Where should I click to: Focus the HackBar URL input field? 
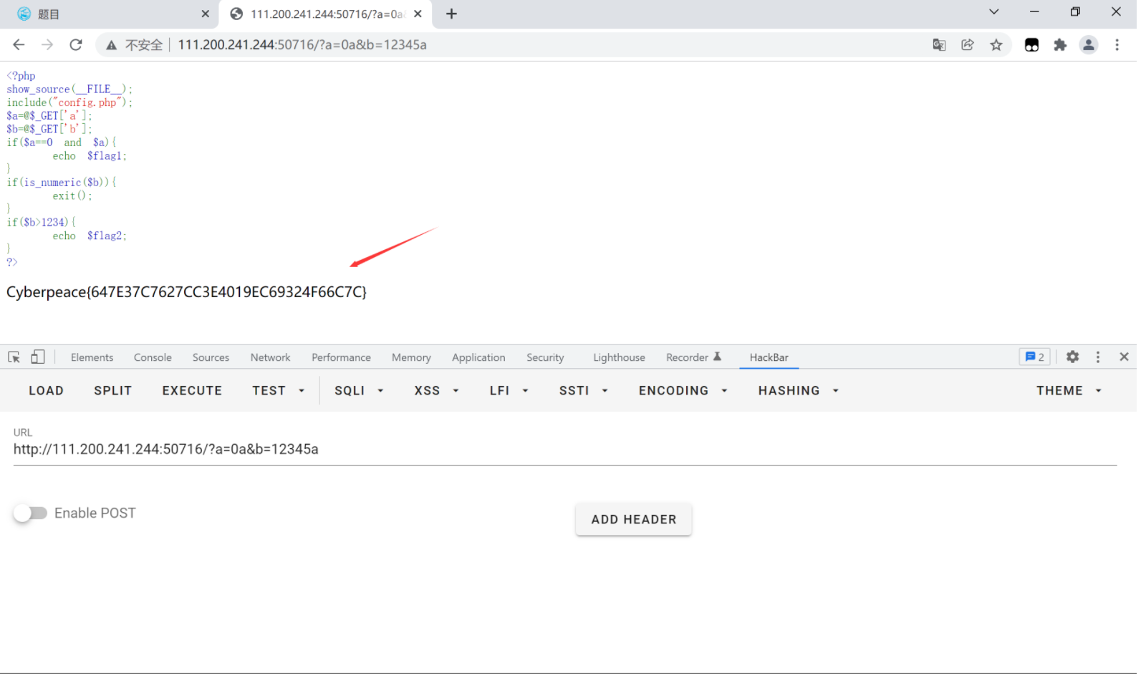564,449
